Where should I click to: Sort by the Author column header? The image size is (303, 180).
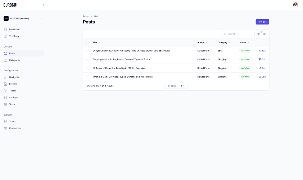(202, 42)
